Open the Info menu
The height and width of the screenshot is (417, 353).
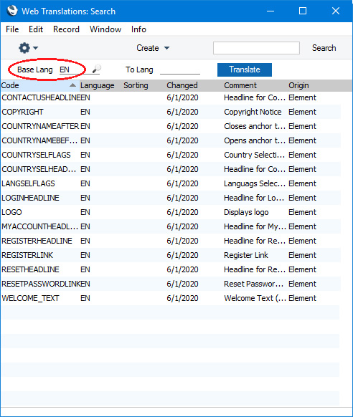pos(138,29)
